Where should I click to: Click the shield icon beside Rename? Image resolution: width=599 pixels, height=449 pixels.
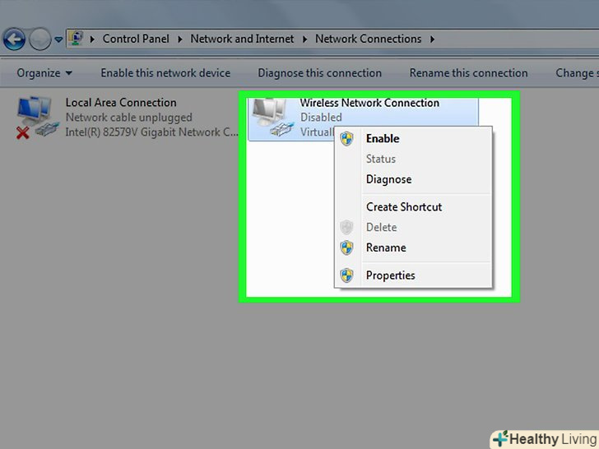tap(347, 248)
